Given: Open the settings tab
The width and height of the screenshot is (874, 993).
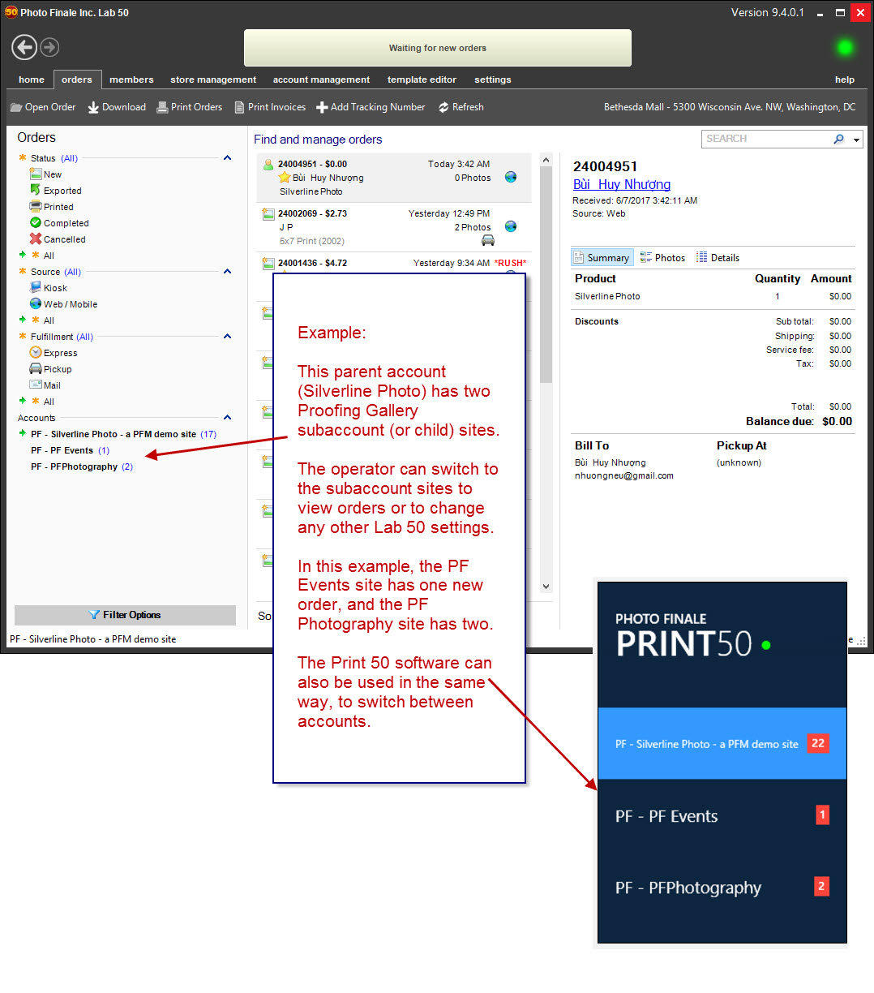Looking at the screenshot, I should (x=493, y=80).
